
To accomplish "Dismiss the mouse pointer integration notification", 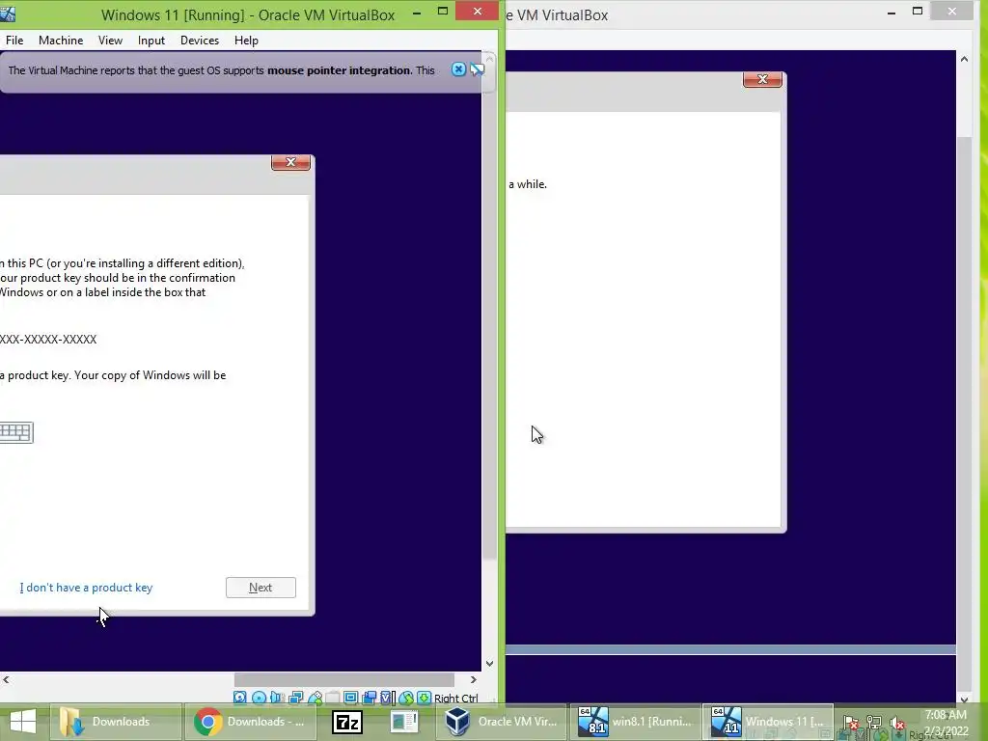I will tap(458, 69).
